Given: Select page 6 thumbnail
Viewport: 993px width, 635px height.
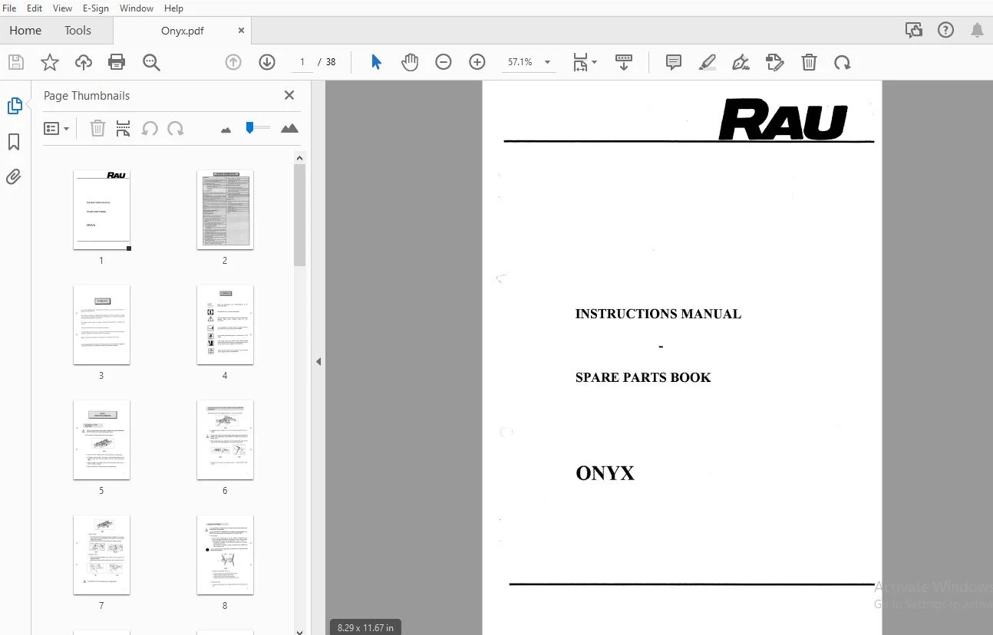Looking at the screenshot, I should point(225,439).
